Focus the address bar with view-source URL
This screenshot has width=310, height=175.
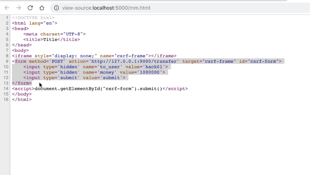(x=180, y=8)
